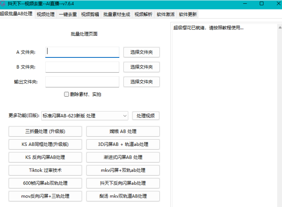
Task: Switch to the 视频剪辑 tab
Action: click(90, 14)
